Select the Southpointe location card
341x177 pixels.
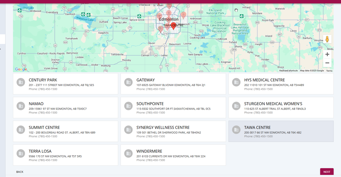point(173,107)
